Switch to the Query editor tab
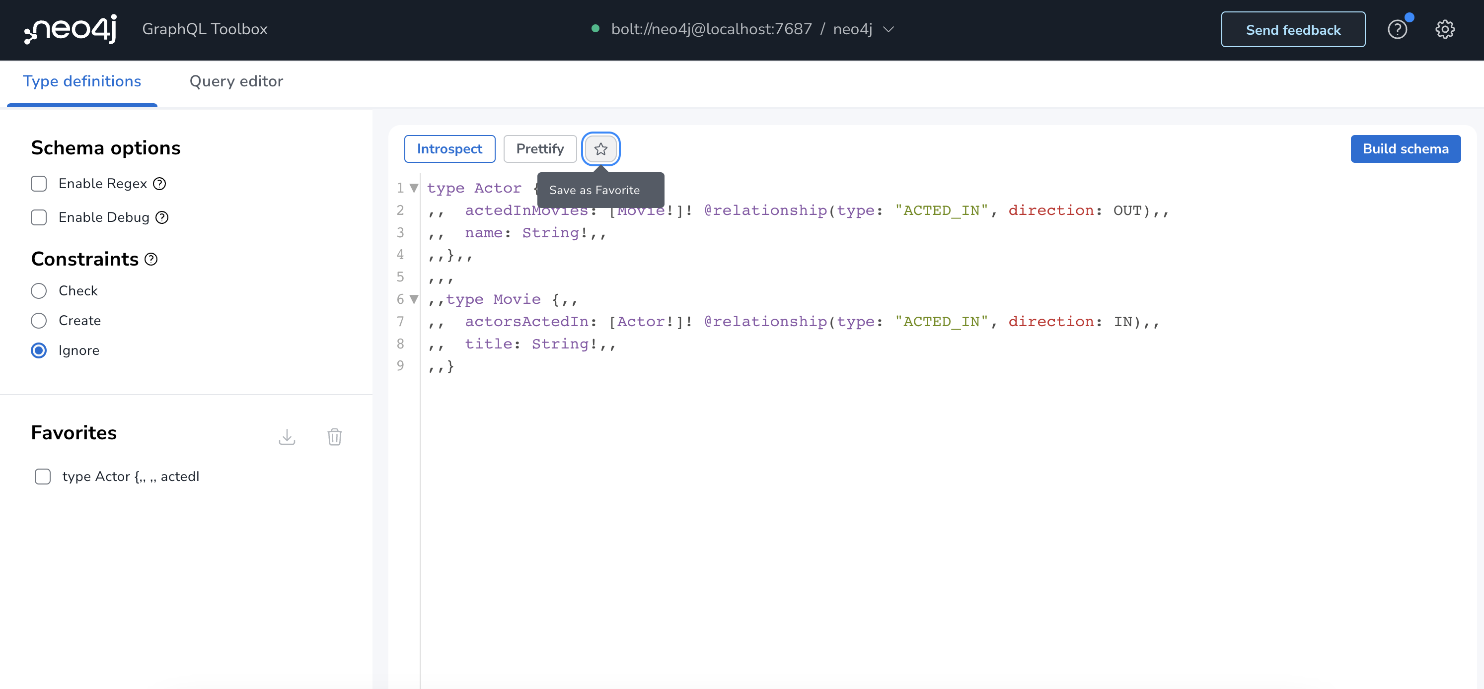Image resolution: width=1484 pixels, height=689 pixels. (x=236, y=81)
